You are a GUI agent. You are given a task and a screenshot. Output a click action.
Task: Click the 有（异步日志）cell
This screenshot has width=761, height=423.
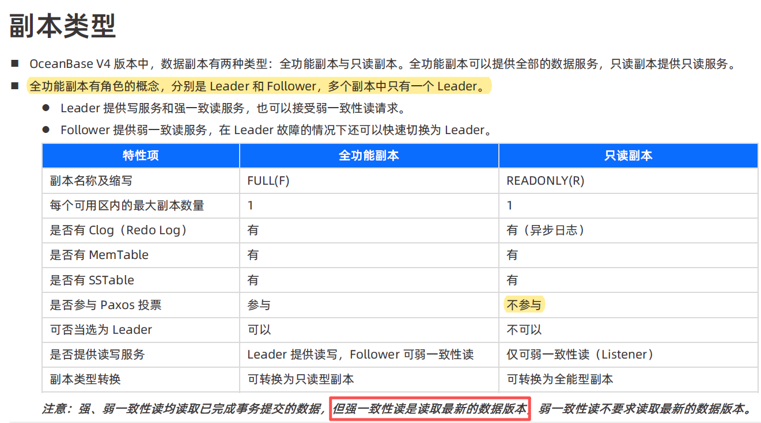tap(546, 230)
